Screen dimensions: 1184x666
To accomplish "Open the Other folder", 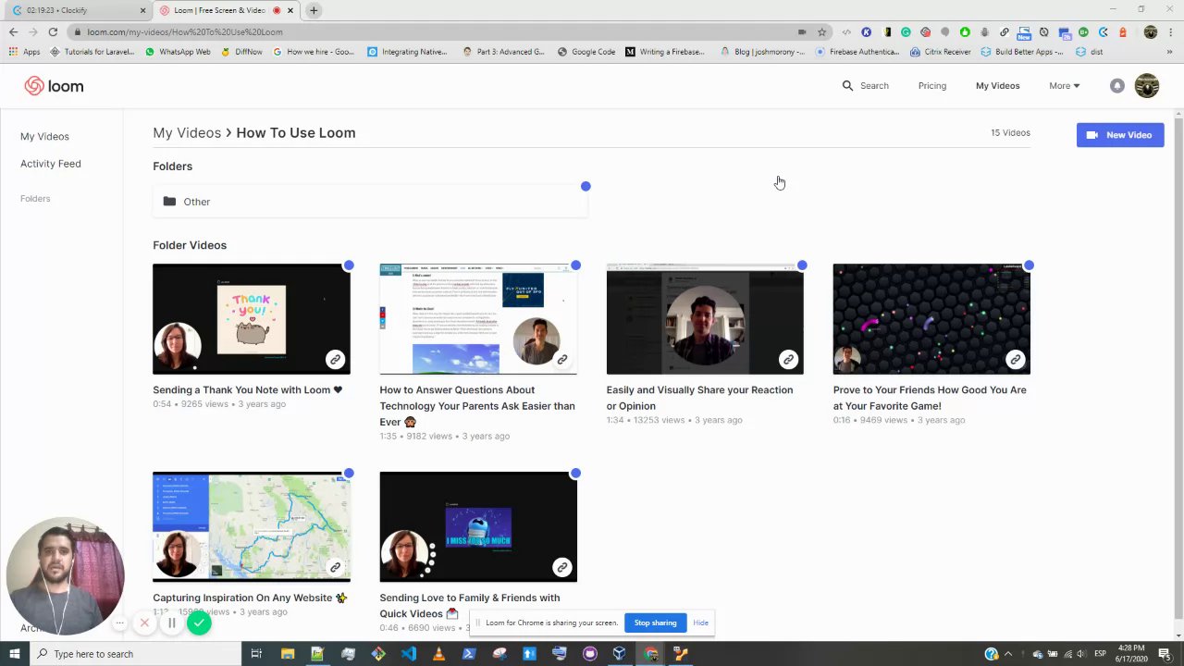I will coord(370,202).
